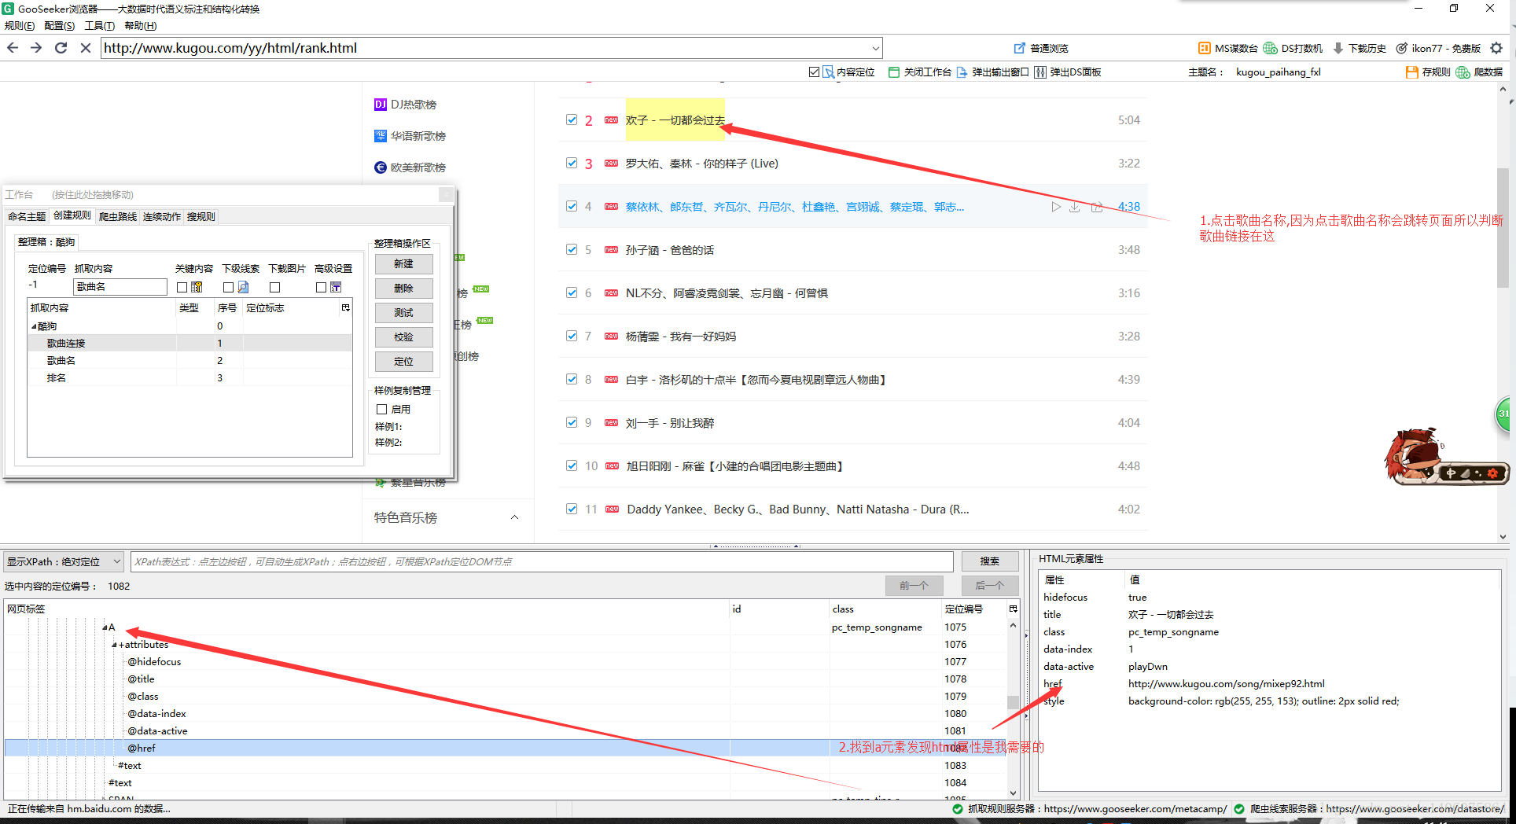Switch to the 命名主题 tab
Image resolution: width=1516 pixels, height=824 pixels.
(27, 216)
